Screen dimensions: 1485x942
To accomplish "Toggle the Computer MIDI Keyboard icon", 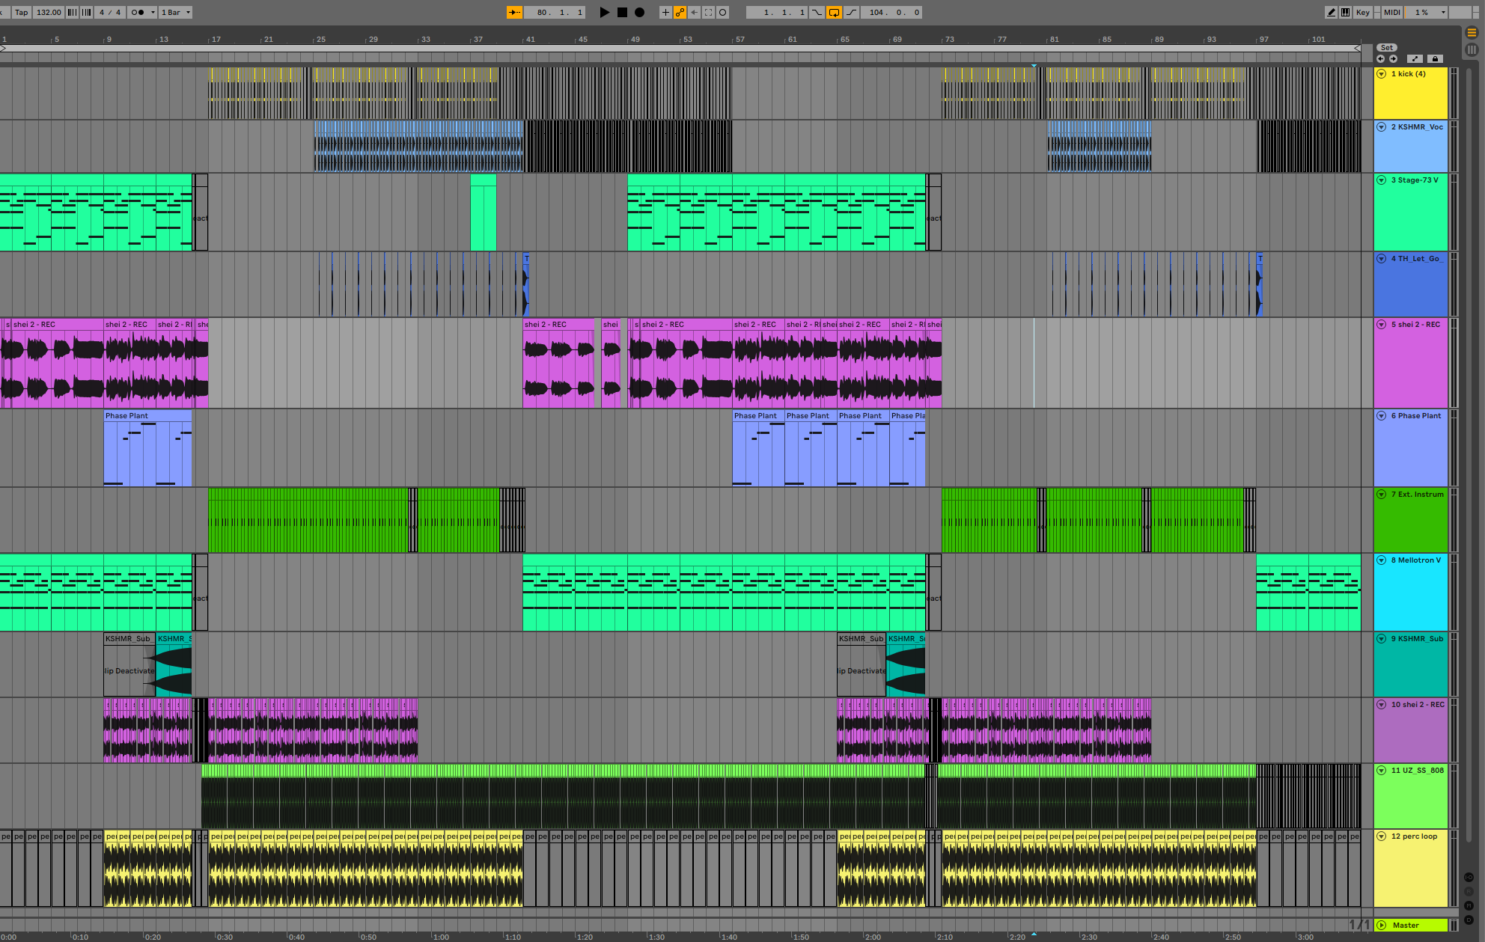I will click(1346, 13).
